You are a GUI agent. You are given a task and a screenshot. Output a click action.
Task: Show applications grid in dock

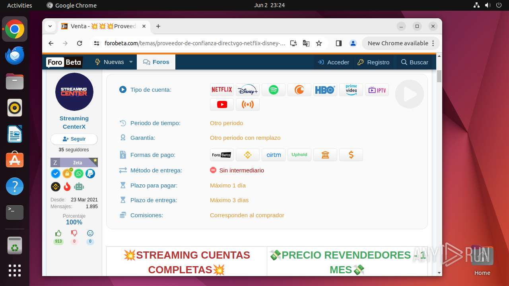tap(15, 271)
